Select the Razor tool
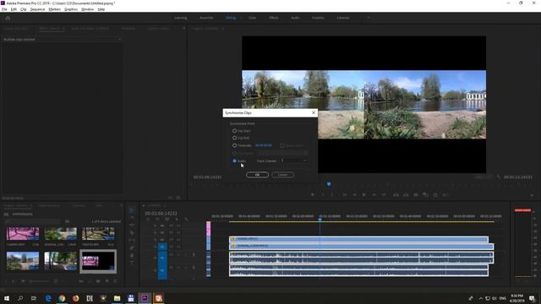541x304 pixels. [132, 233]
